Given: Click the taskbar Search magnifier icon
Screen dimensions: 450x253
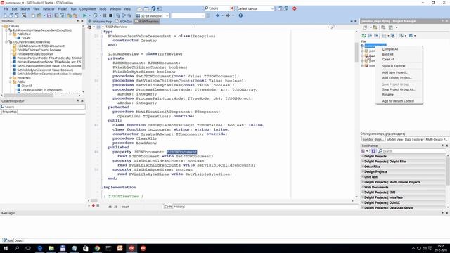Looking at the screenshot, I should pos(17,248).
